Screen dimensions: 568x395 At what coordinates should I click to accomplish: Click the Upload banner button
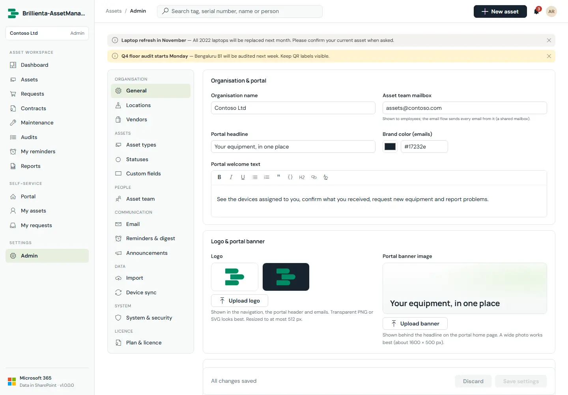click(x=415, y=324)
